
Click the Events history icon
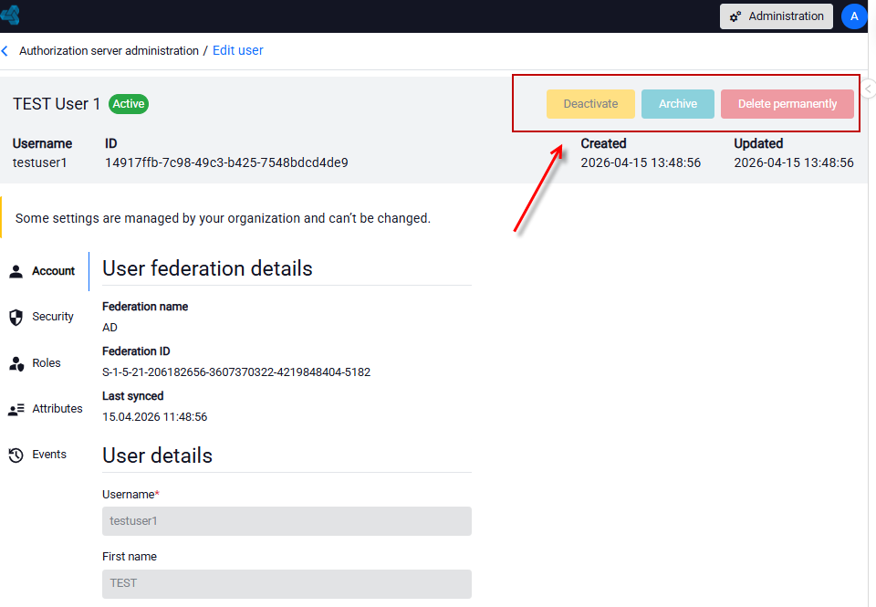tap(16, 455)
